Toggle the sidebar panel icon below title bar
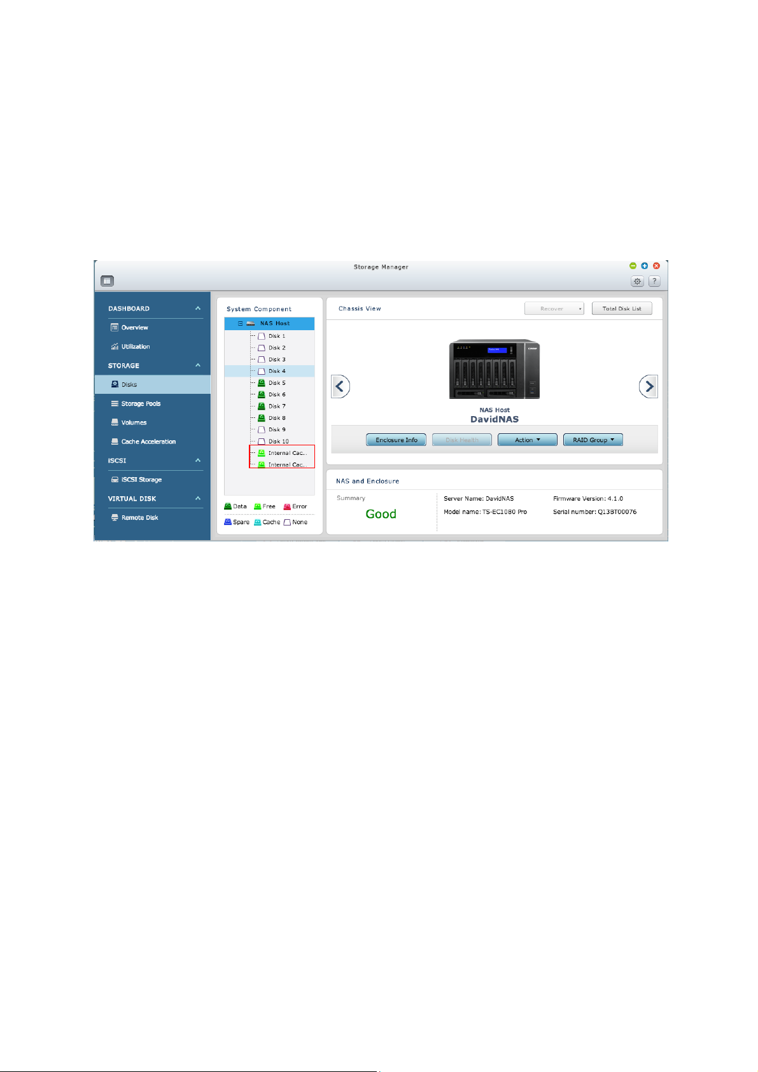The image size is (758, 1072). click(108, 281)
